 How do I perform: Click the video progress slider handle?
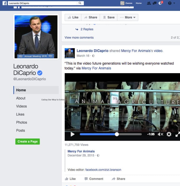[x=117, y=134]
